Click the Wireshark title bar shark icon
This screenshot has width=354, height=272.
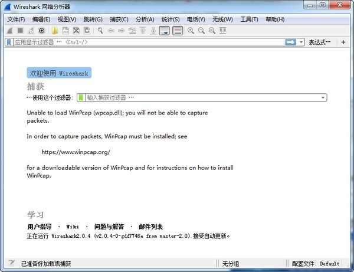click(8, 6)
